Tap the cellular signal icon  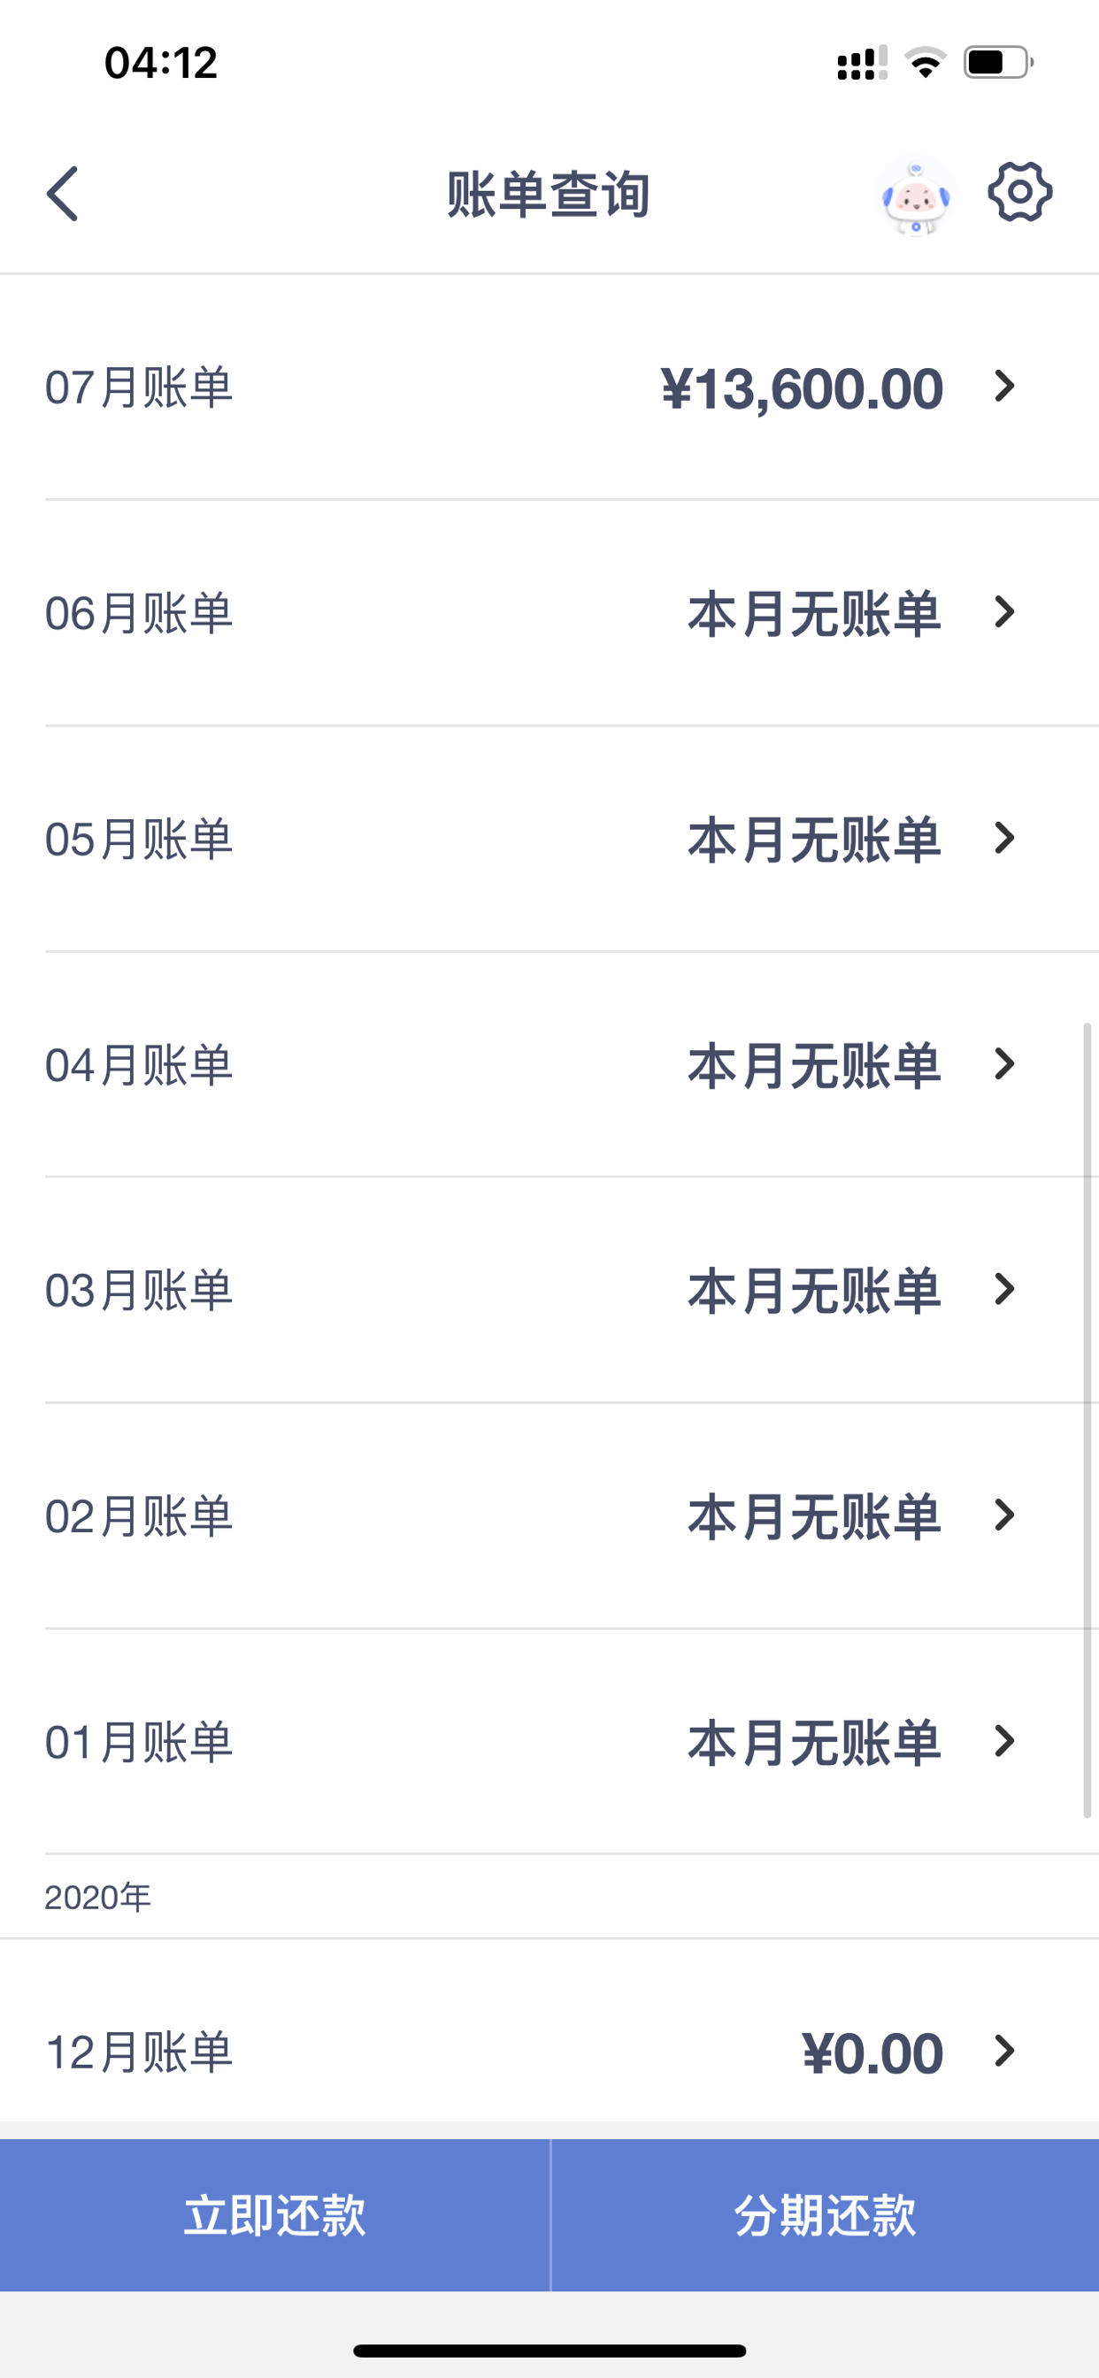(x=862, y=63)
